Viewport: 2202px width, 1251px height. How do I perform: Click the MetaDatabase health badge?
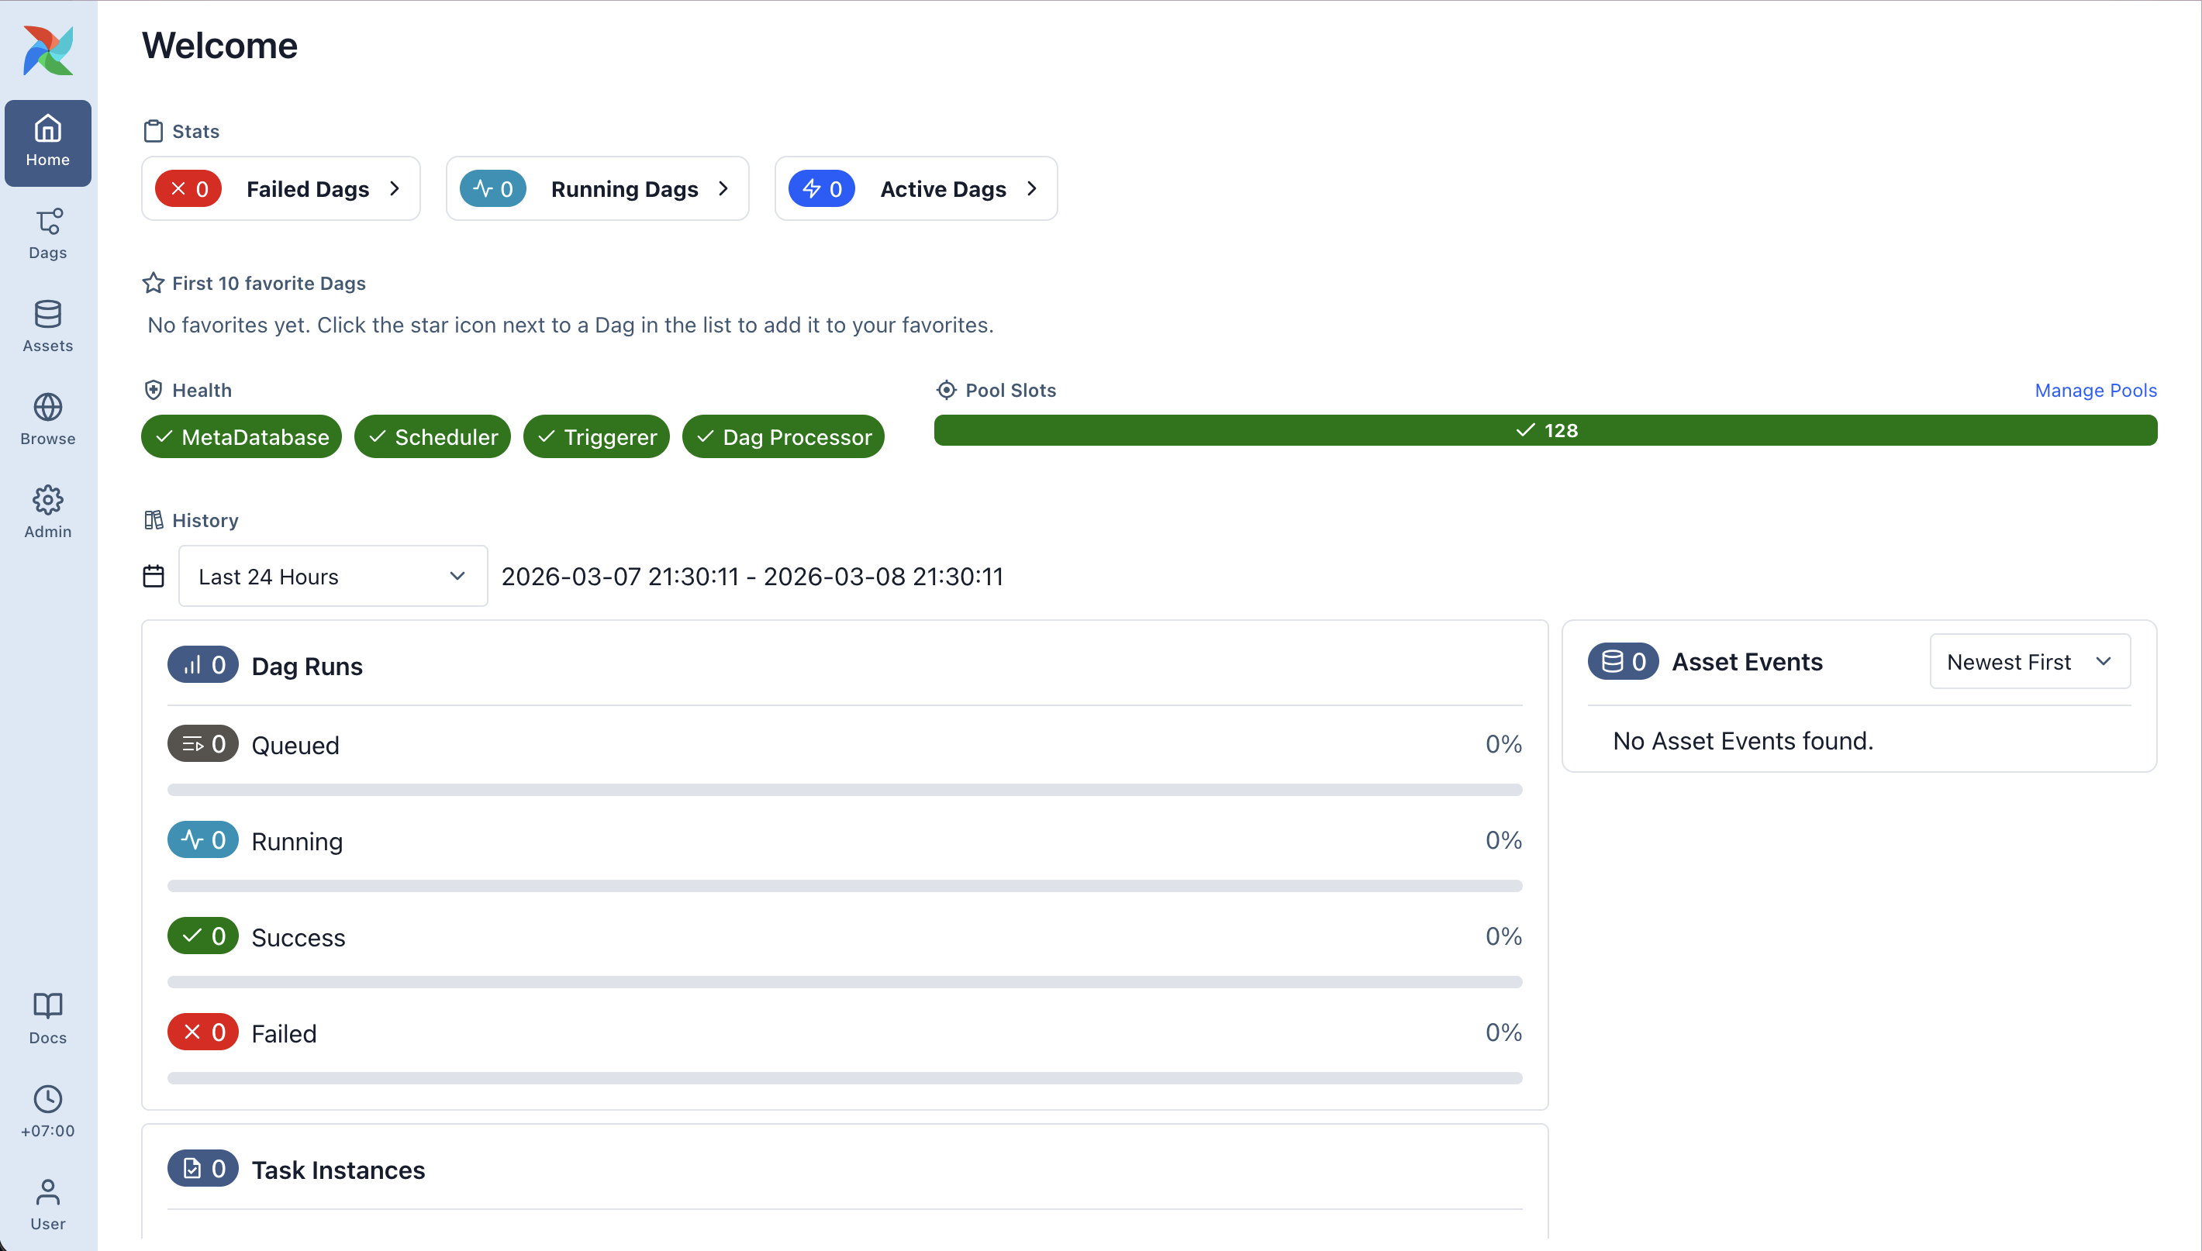point(241,436)
